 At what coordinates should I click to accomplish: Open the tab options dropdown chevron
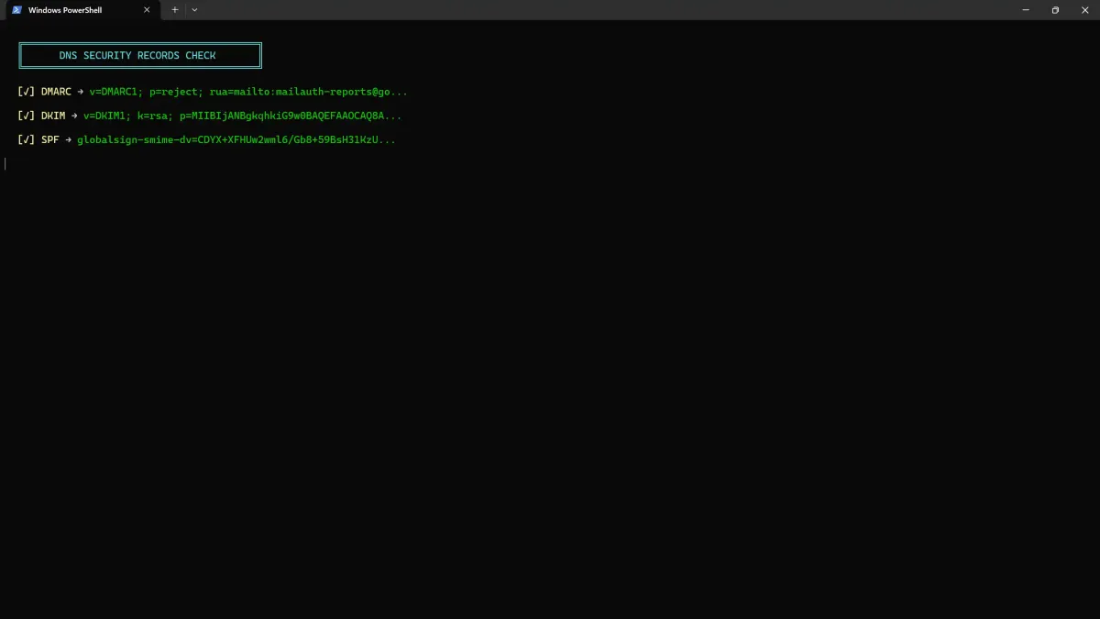click(193, 10)
